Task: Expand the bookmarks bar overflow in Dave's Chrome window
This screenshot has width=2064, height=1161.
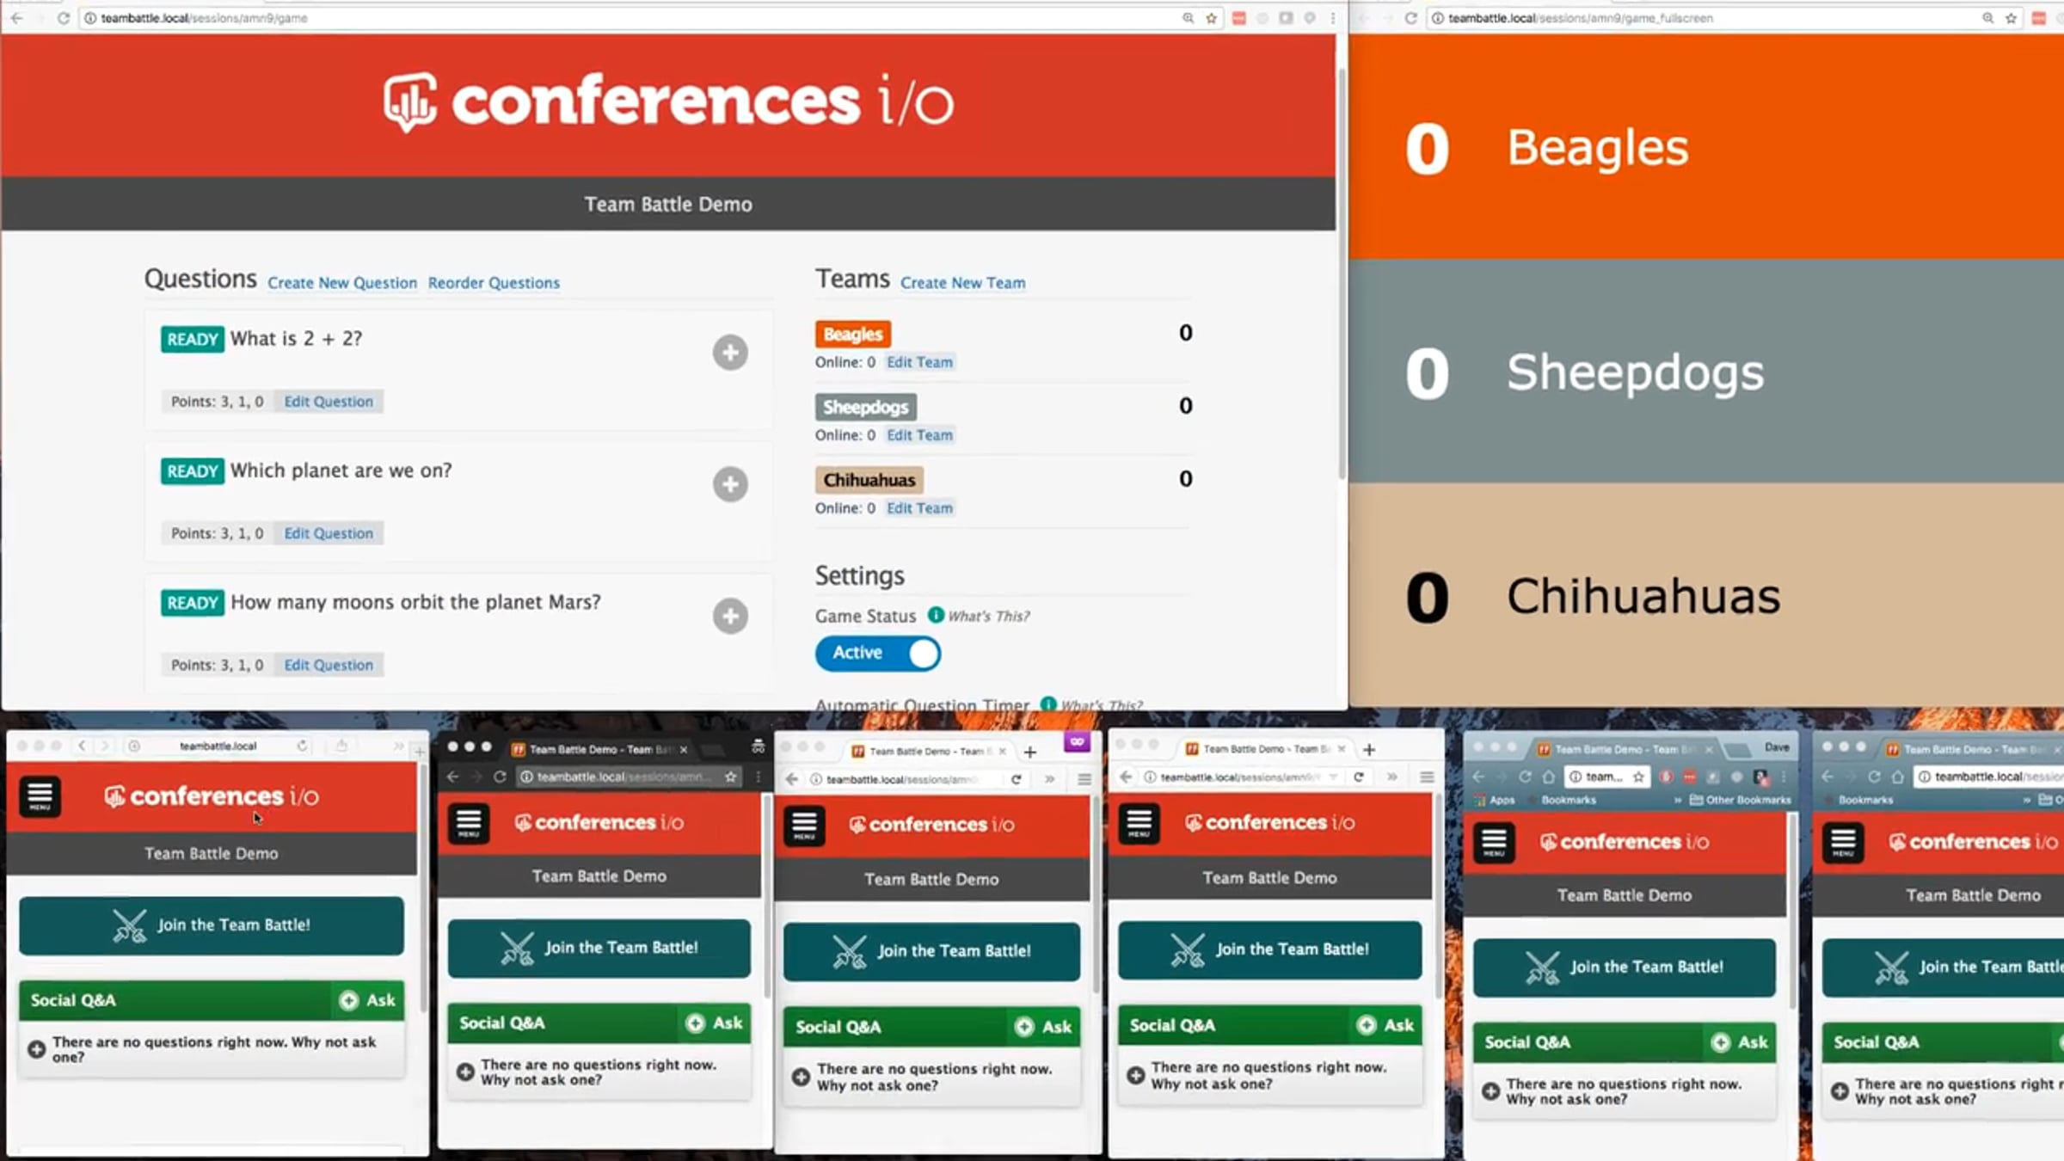Action: [x=1677, y=800]
